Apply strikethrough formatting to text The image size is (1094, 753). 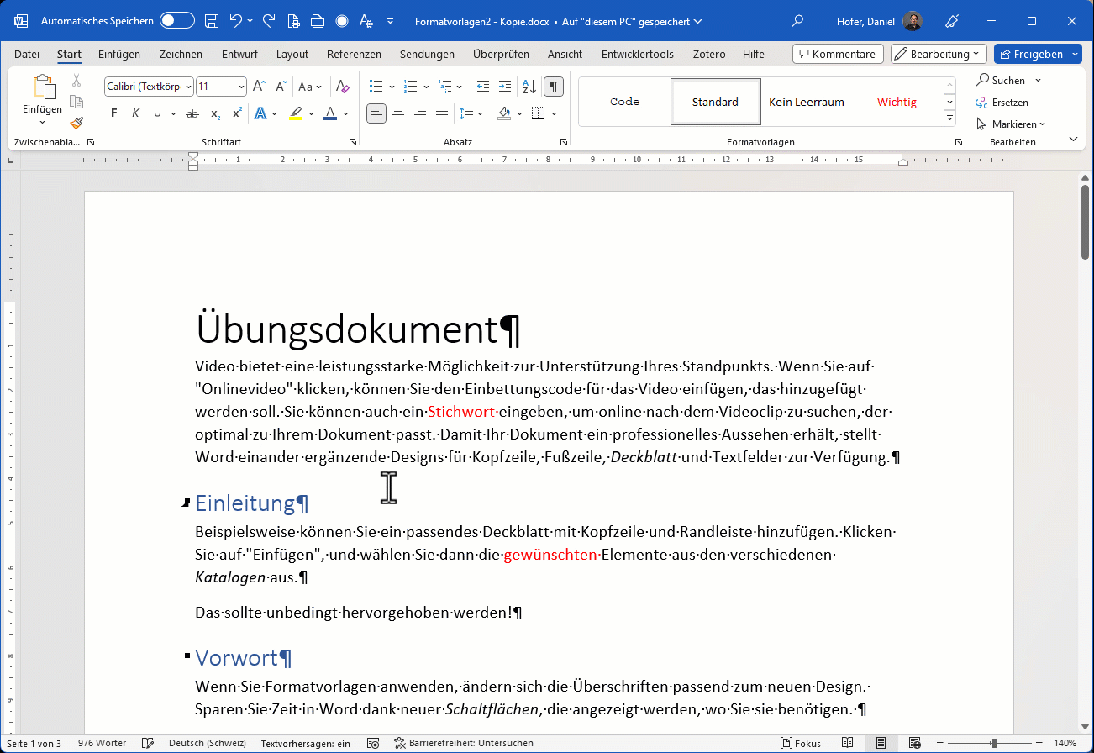[192, 113]
